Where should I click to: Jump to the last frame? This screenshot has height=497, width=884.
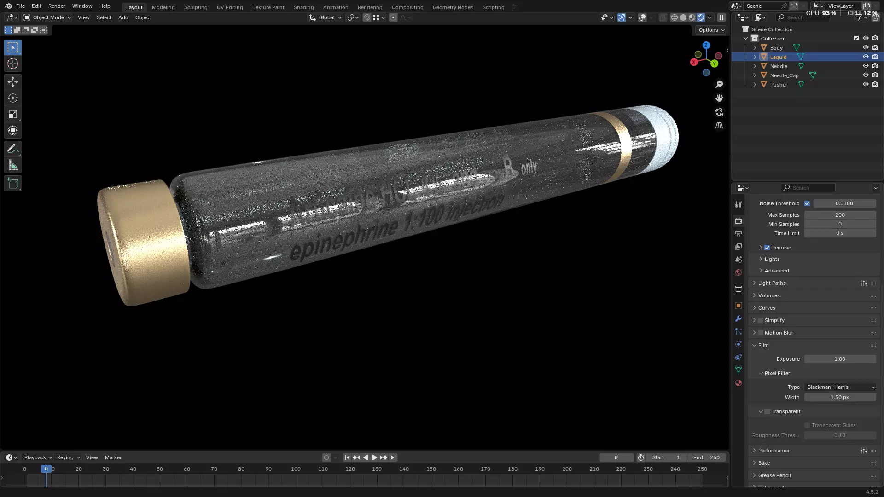tap(393, 457)
